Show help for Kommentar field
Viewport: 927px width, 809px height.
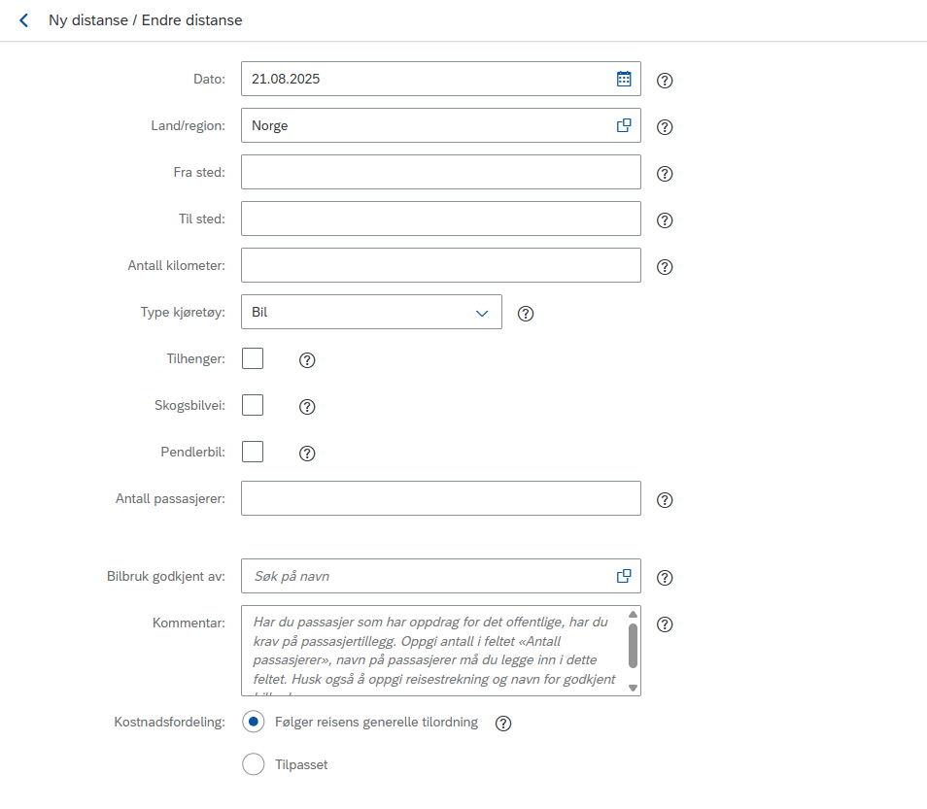click(x=665, y=624)
